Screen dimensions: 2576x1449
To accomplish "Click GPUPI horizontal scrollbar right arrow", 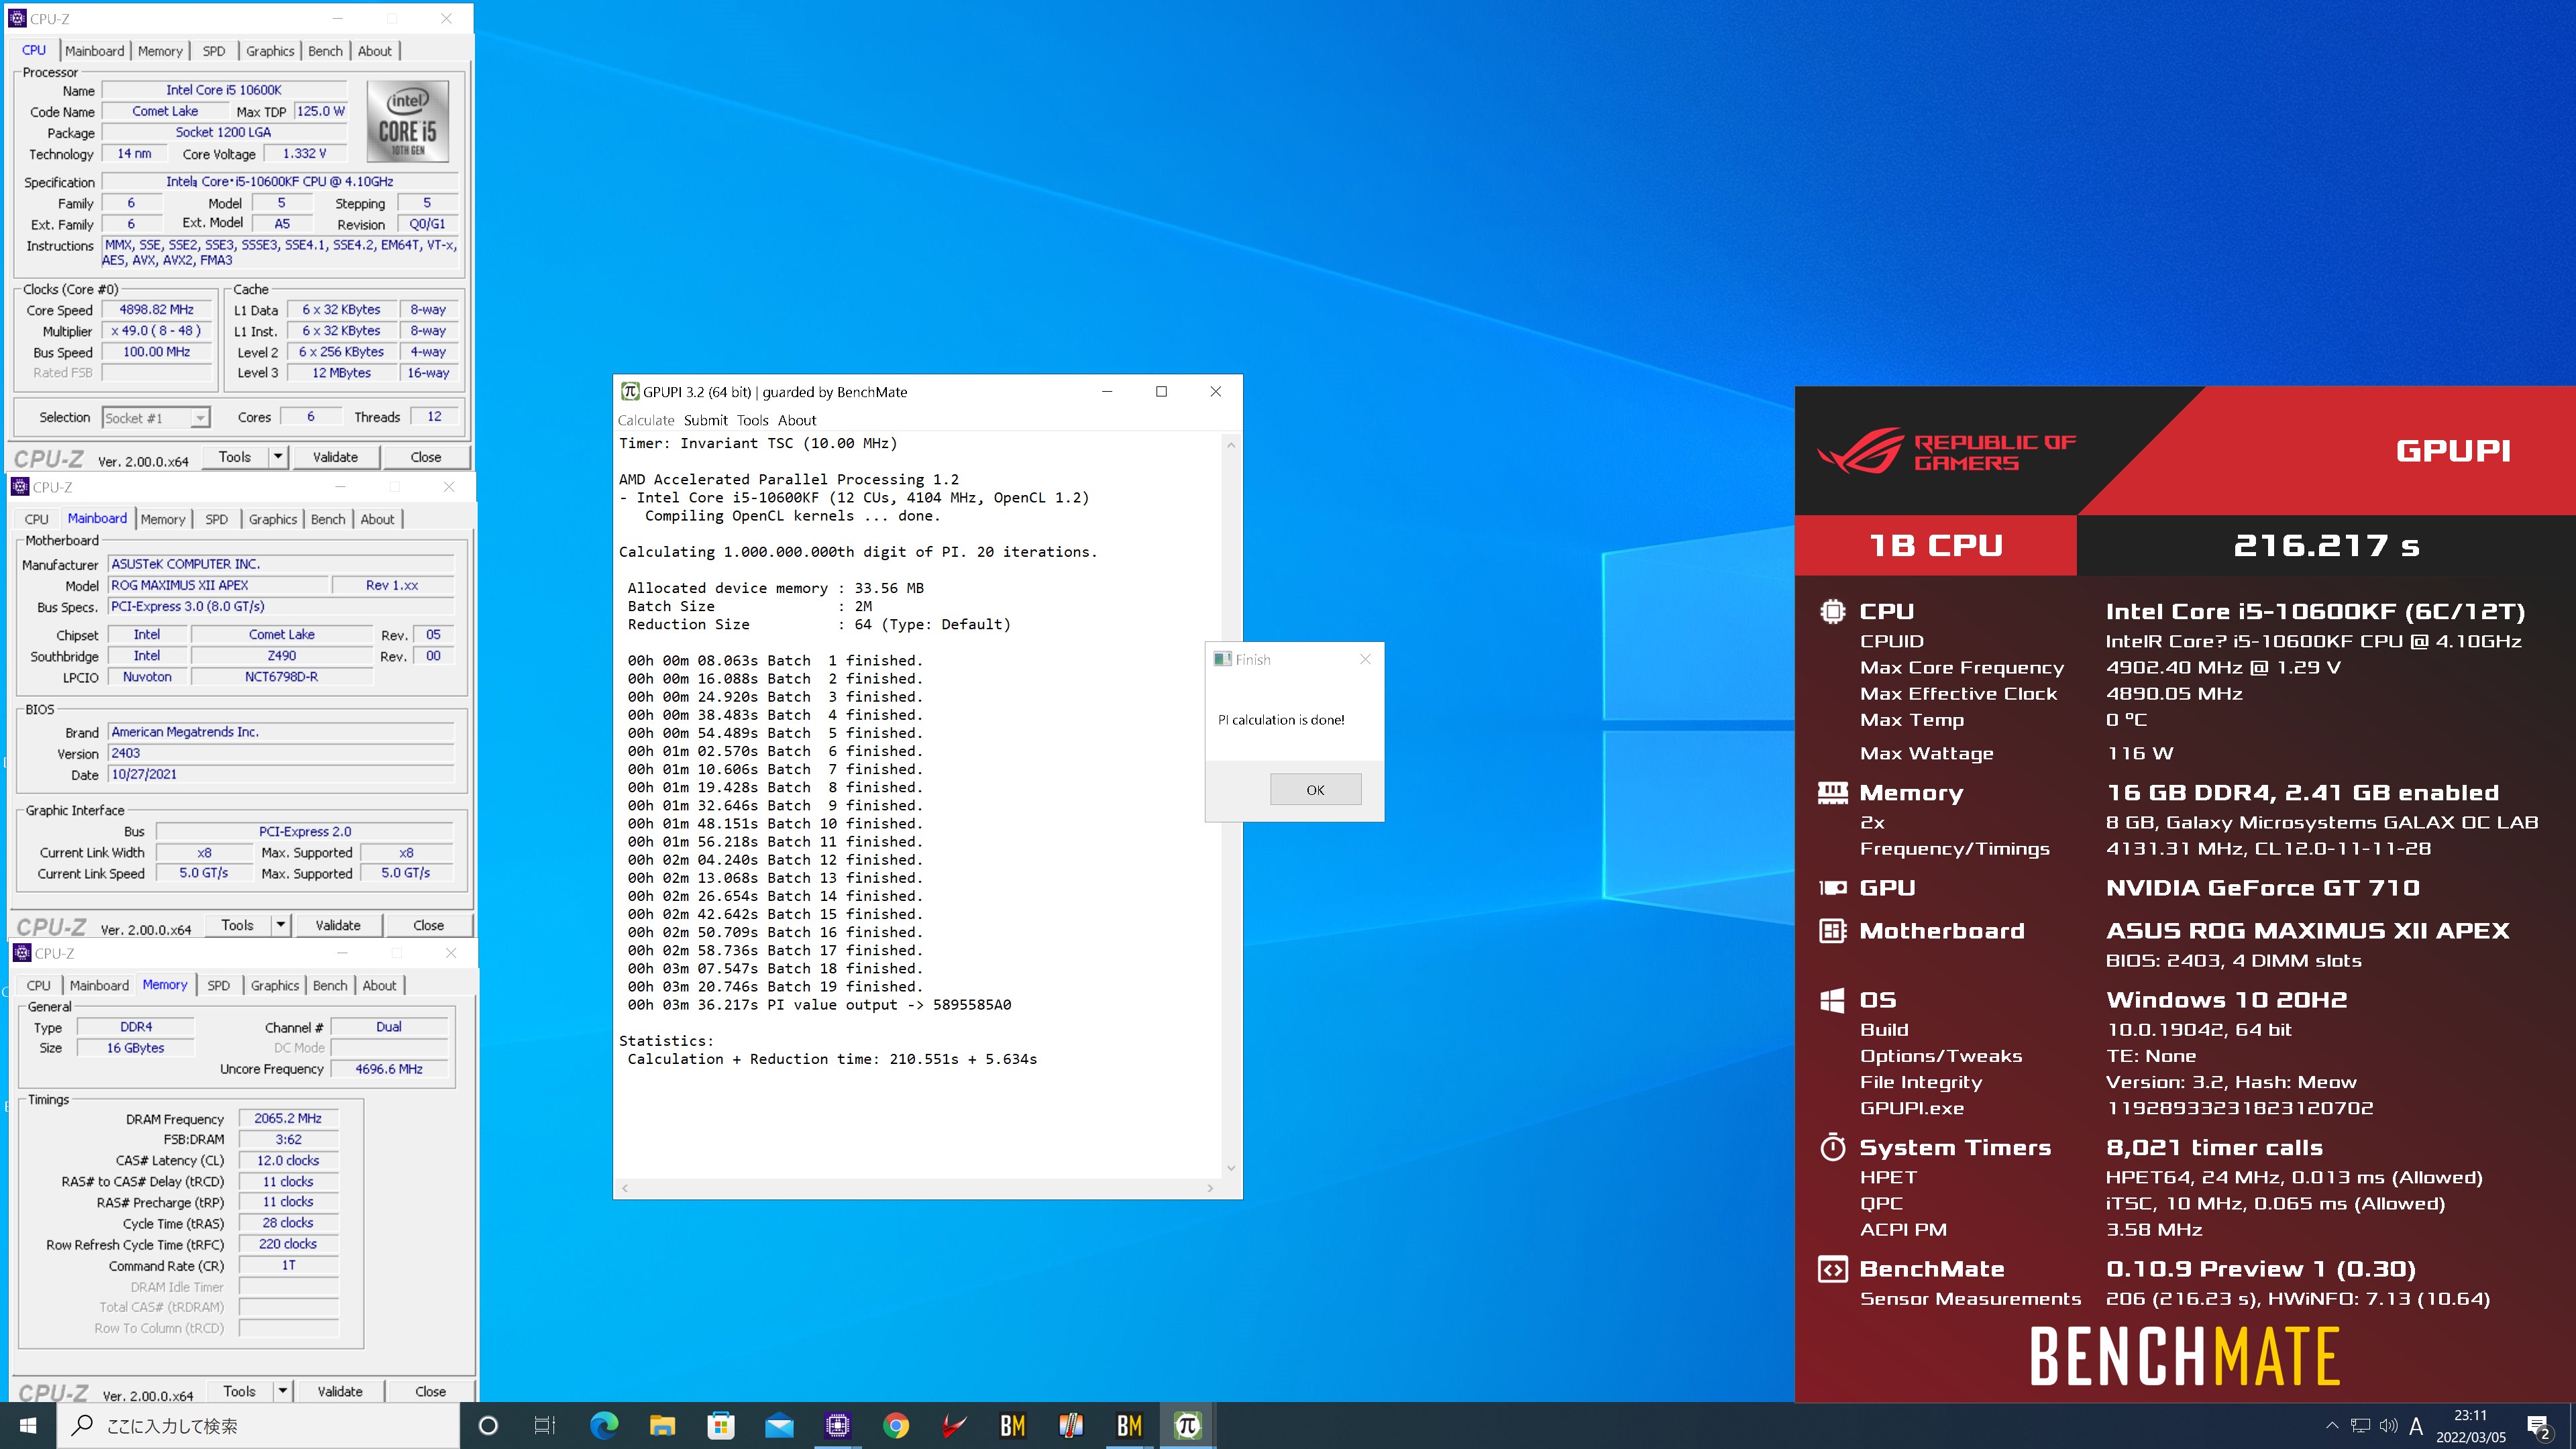I will [1210, 1188].
